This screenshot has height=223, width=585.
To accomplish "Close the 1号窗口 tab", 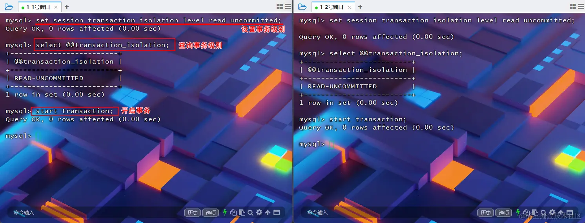I will coord(56,7).
